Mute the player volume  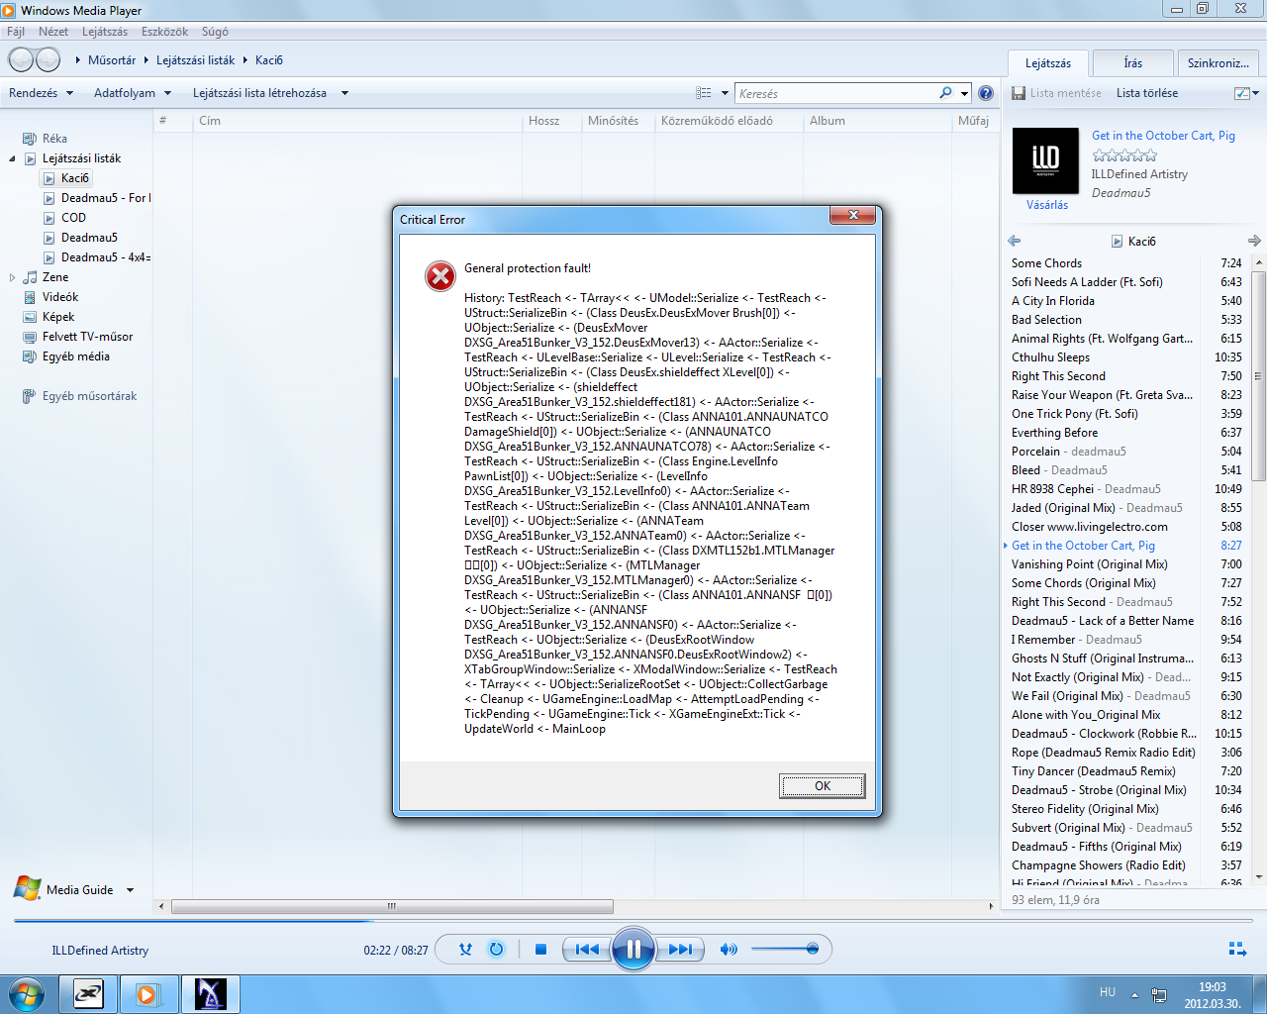(x=729, y=949)
